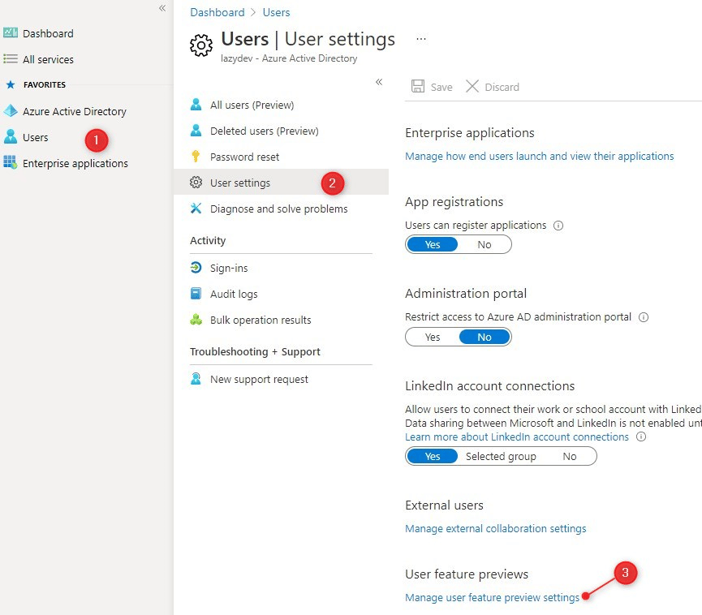This screenshot has height=615, width=702.
Task: Click Manage external collaboration settings link
Action: [x=495, y=528]
